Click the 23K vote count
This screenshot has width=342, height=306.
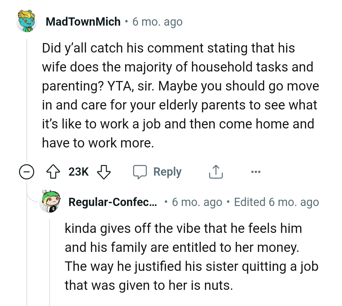tap(79, 172)
